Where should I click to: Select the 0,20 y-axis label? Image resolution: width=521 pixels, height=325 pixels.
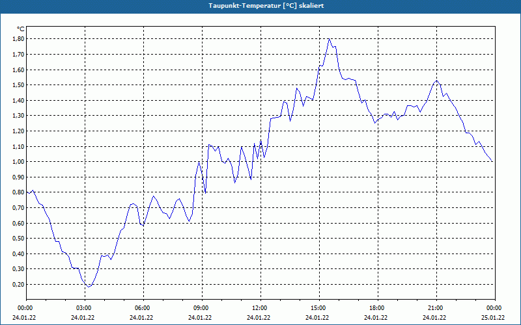pyautogui.click(x=18, y=284)
